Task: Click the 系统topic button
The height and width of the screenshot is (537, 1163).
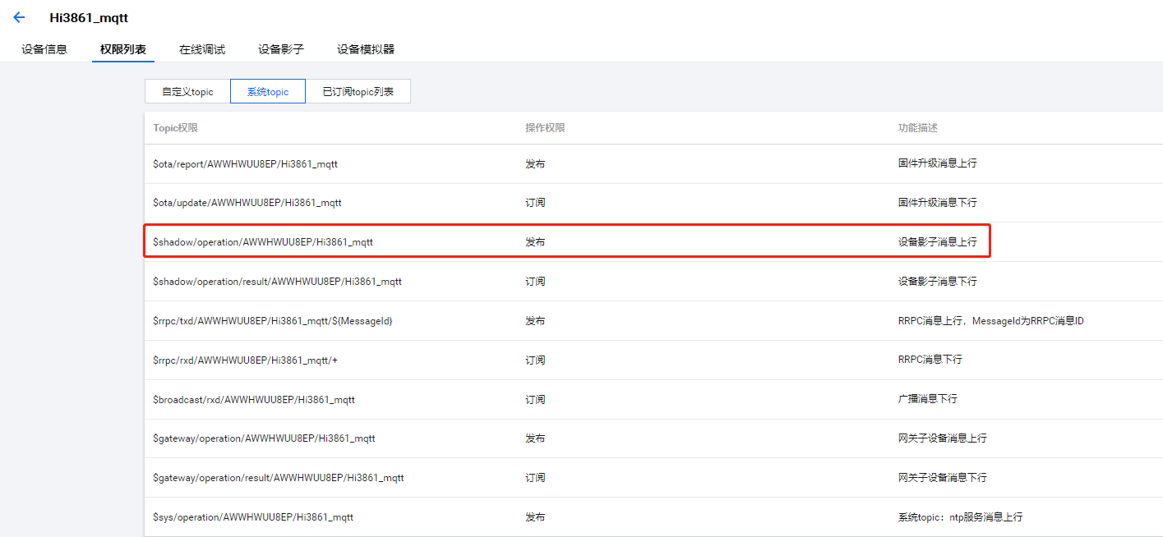Action: [x=268, y=92]
